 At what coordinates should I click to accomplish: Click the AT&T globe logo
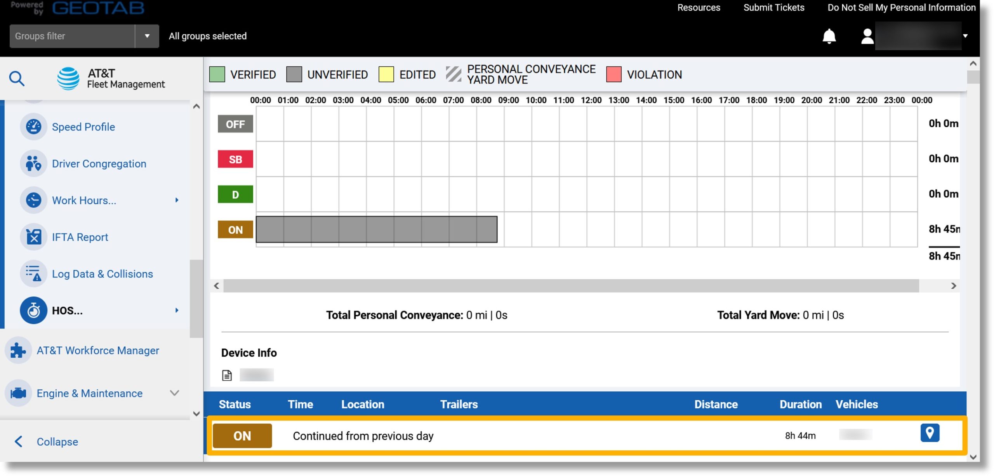(68, 78)
